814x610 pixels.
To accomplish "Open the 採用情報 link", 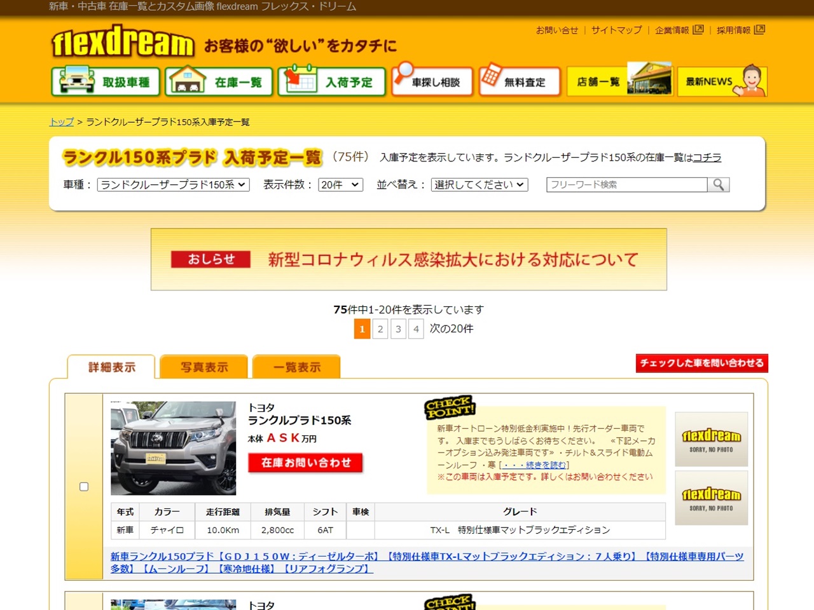I will (x=733, y=30).
